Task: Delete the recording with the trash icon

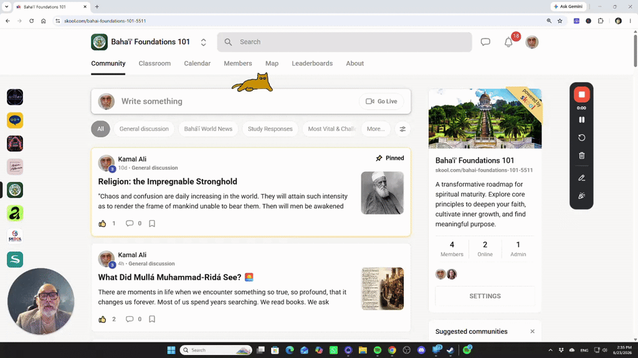Action: tap(581, 155)
